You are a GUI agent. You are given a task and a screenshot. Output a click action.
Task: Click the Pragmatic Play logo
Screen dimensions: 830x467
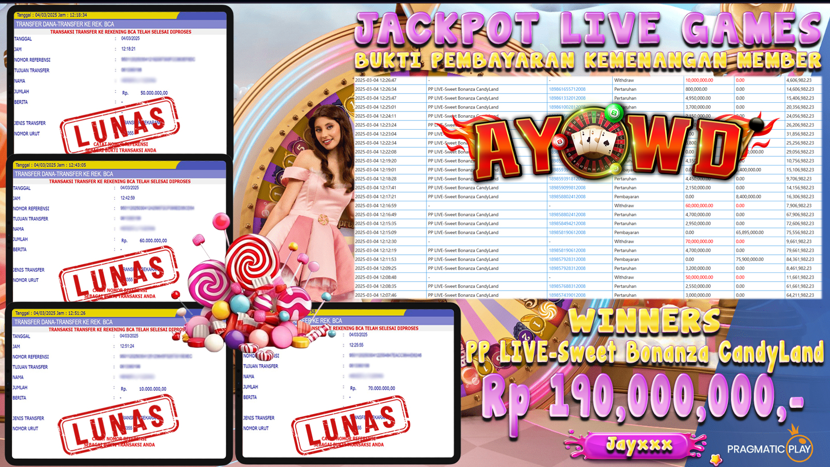point(769,448)
